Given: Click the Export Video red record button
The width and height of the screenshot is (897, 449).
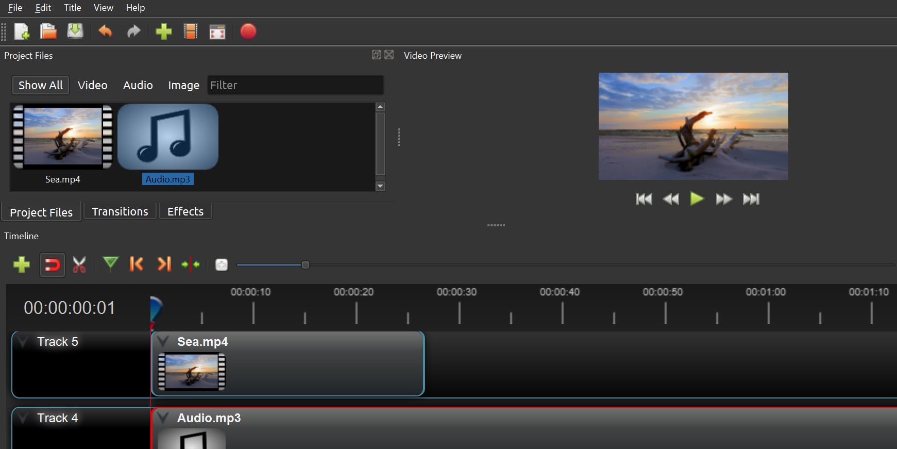Looking at the screenshot, I should tap(248, 32).
